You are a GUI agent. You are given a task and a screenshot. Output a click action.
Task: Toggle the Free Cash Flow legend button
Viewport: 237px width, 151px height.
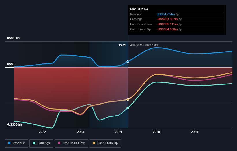(71, 143)
